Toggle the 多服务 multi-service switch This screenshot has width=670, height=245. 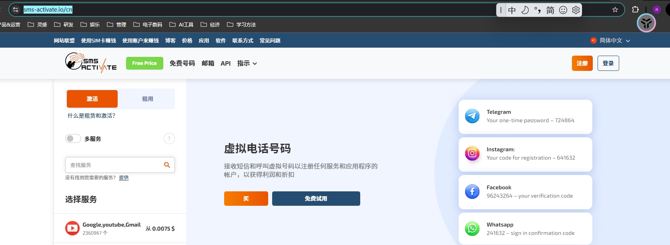(x=73, y=139)
